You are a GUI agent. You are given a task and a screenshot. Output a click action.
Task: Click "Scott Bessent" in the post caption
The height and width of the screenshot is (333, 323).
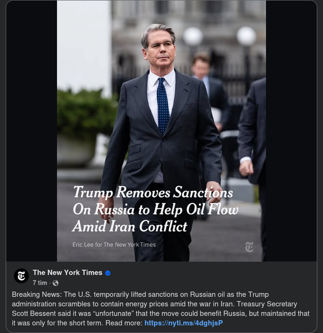pyautogui.click(x=33, y=313)
